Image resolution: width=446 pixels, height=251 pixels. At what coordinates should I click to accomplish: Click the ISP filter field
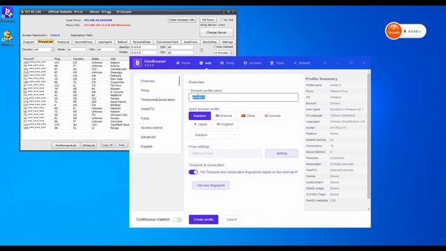click(x=180, y=47)
